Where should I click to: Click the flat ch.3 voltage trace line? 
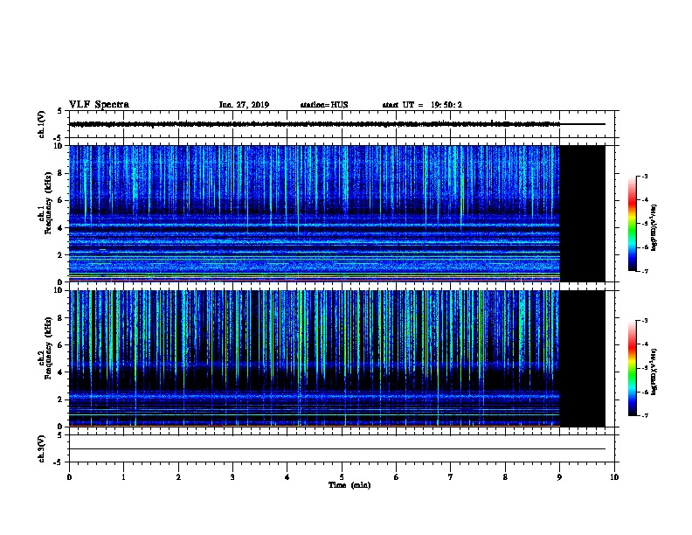(337, 449)
